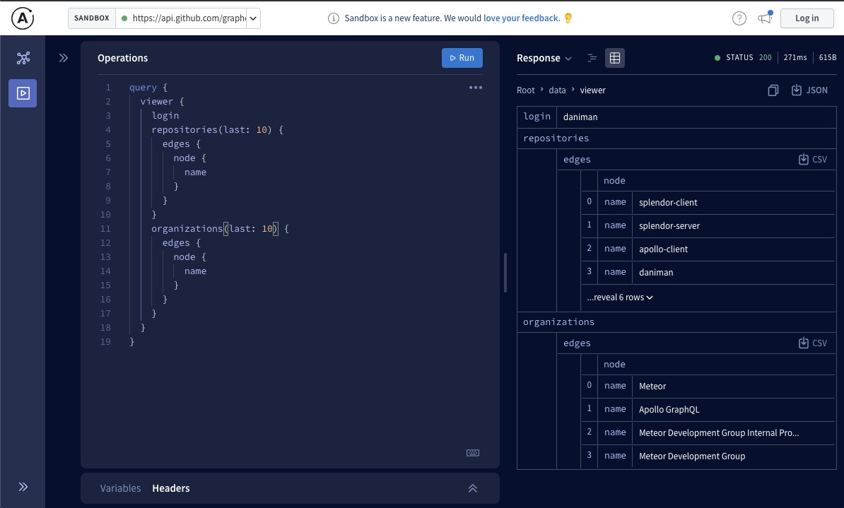Click the login value daniman
Image resolution: width=844 pixels, height=508 pixels.
(580, 117)
